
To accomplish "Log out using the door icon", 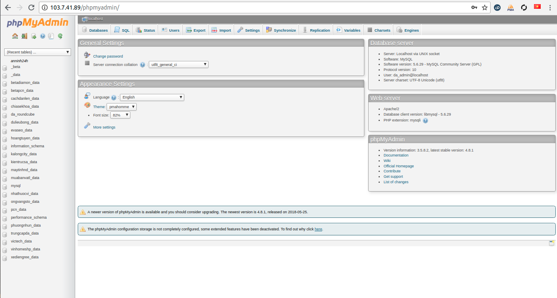I will point(24,36).
